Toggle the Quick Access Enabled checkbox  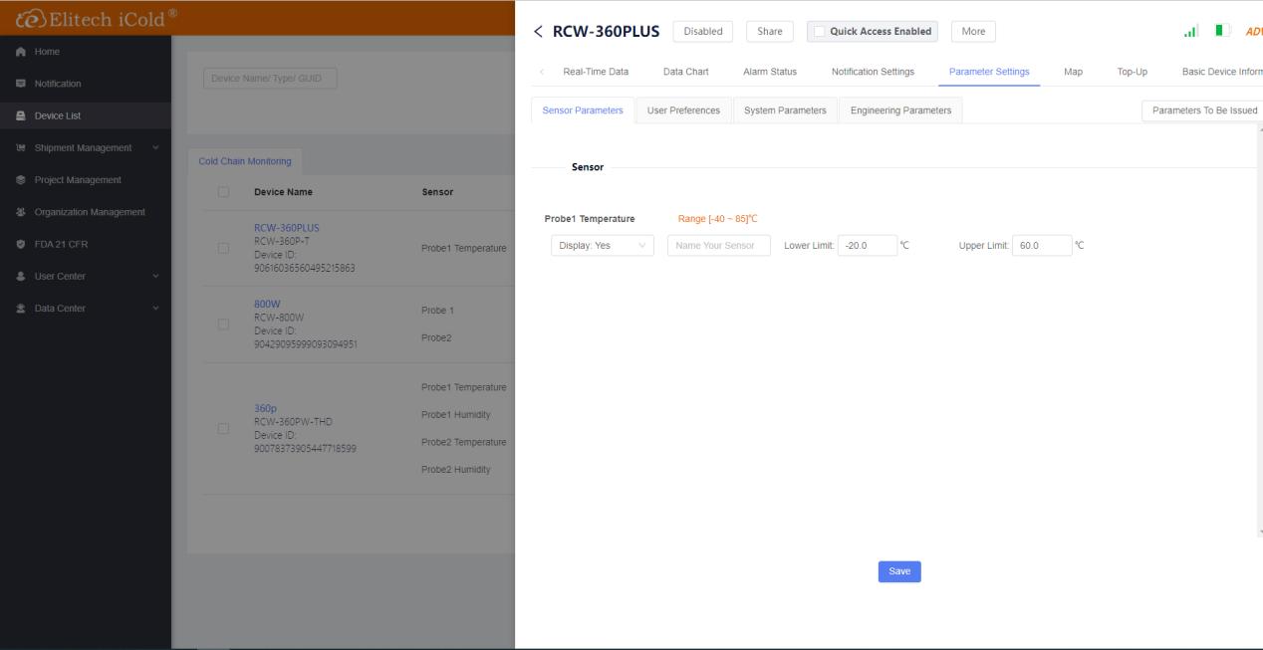[x=820, y=31]
